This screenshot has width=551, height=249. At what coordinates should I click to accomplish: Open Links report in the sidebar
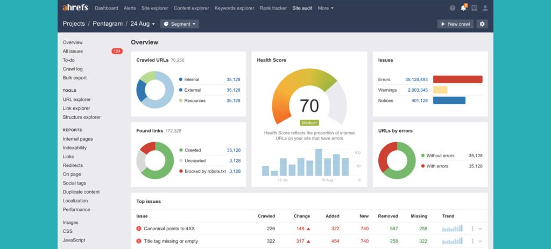coord(68,157)
